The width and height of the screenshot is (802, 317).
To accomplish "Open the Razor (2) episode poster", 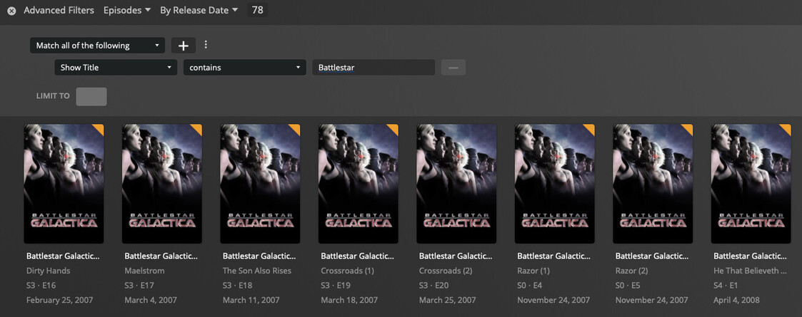I will (x=653, y=183).
